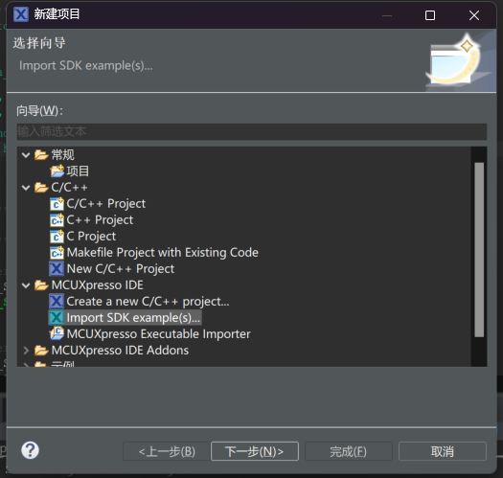Select the C Project entry
The image size is (503, 478).
(91, 237)
